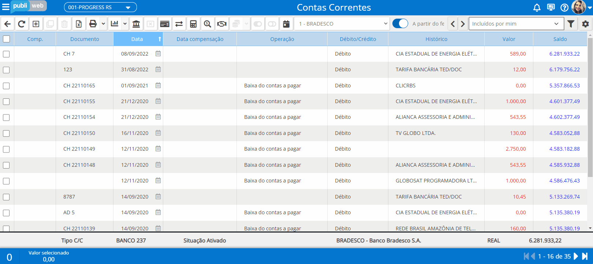Go to next period arrow

click(x=463, y=24)
